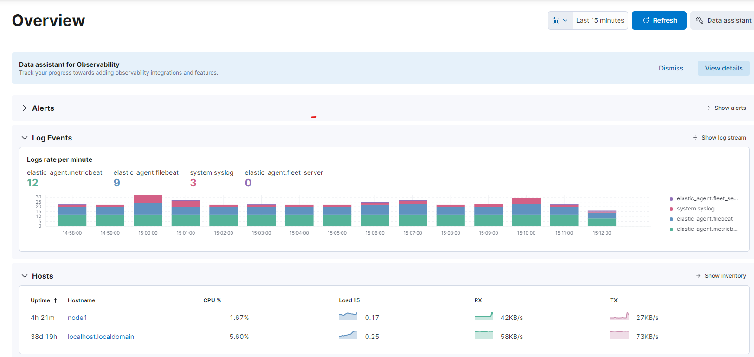The height and width of the screenshot is (357, 754).
Task: Click the Load 15 column header
Action: (349, 300)
